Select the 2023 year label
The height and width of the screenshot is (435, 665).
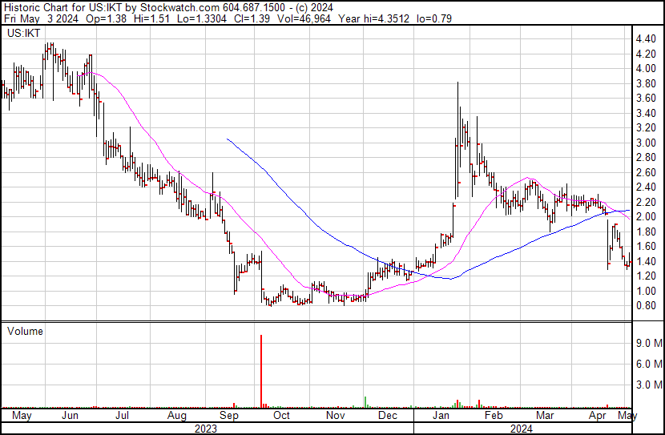coord(207,429)
